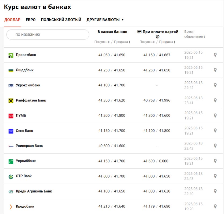Click the 'Курс валют в банках' heading
Viewport: 224px width, 214px height.
pos(37,7)
